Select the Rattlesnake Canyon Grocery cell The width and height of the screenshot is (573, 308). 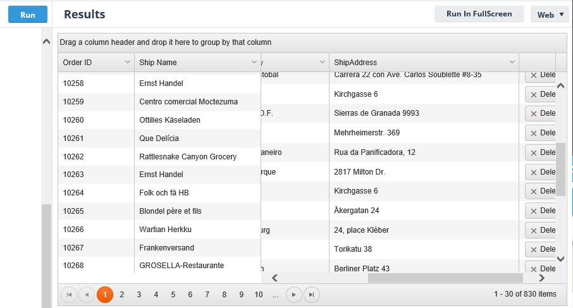pyautogui.click(x=188, y=156)
